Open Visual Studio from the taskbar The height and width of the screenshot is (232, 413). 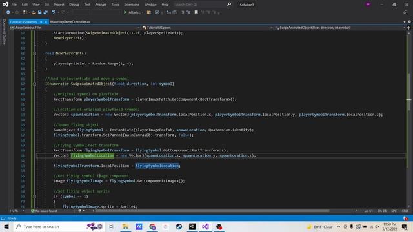pyautogui.click(x=206, y=226)
